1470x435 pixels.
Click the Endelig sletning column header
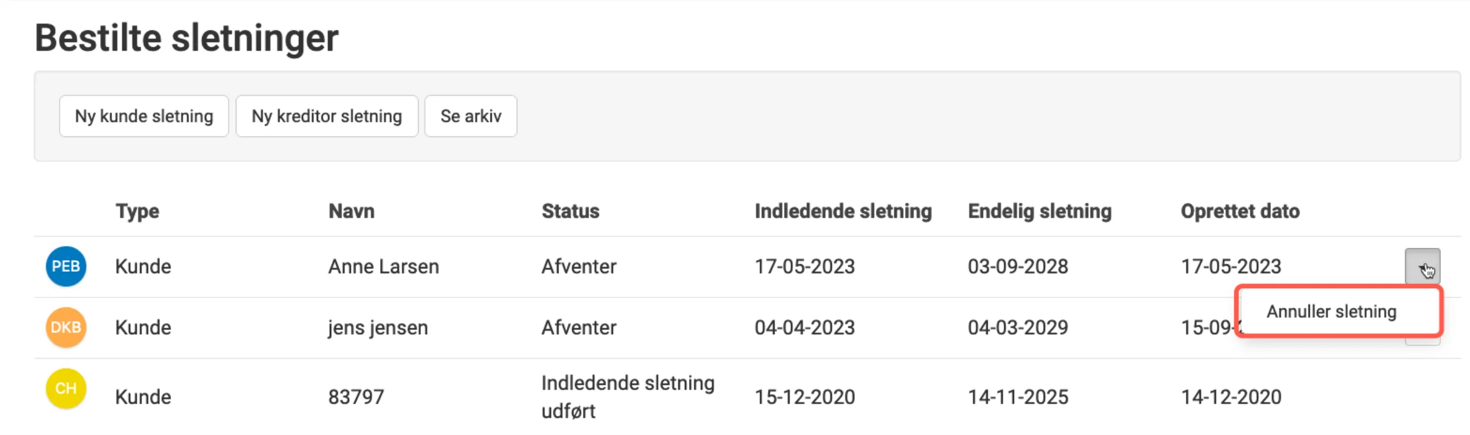1039,211
